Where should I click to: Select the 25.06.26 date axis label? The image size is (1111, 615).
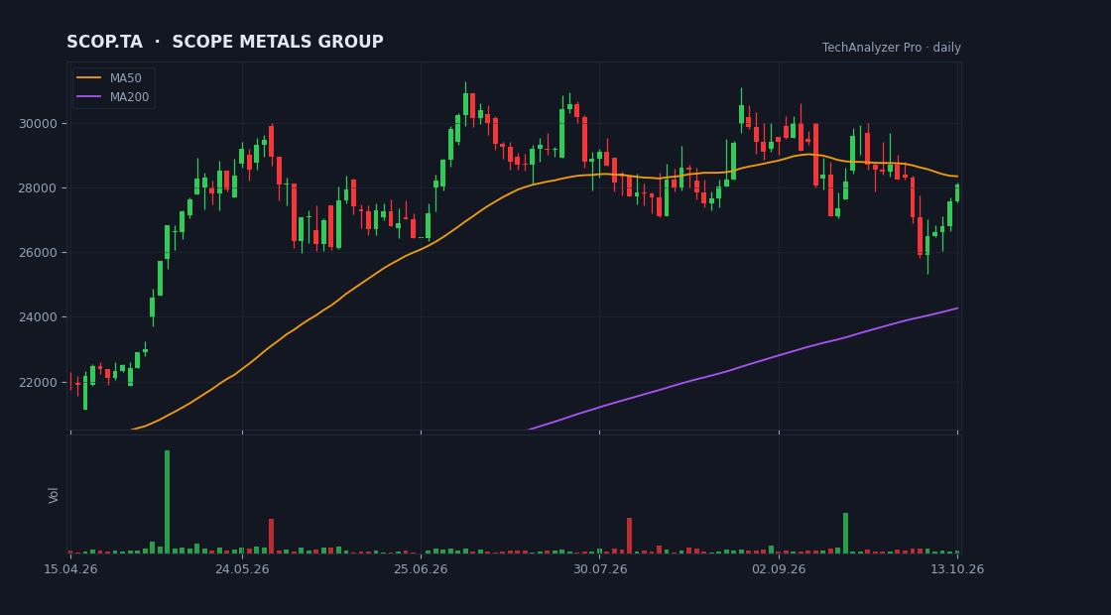pyautogui.click(x=421, y=569)
